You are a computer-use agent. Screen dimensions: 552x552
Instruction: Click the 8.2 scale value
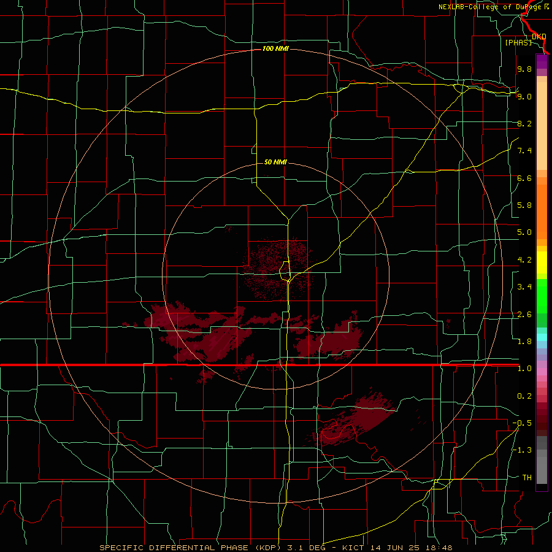(524, 123)
